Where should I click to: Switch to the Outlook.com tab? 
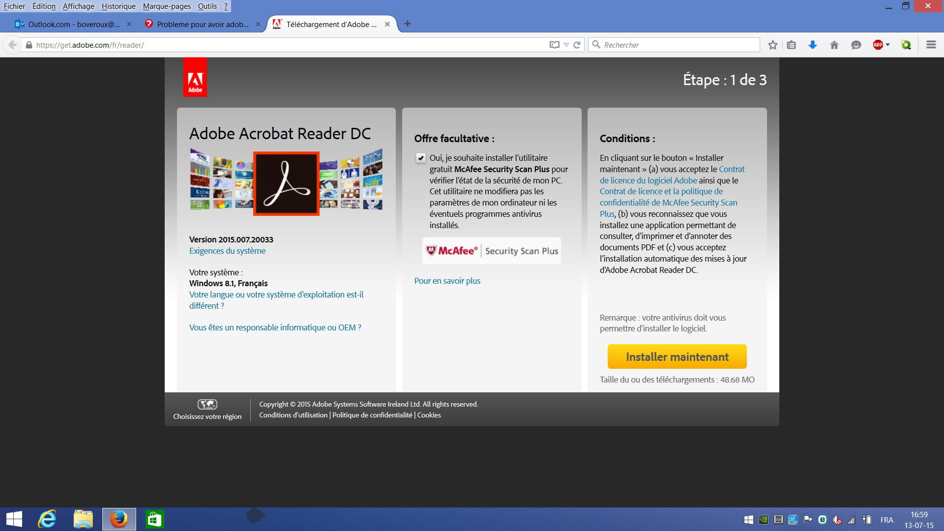pos(69,24)
